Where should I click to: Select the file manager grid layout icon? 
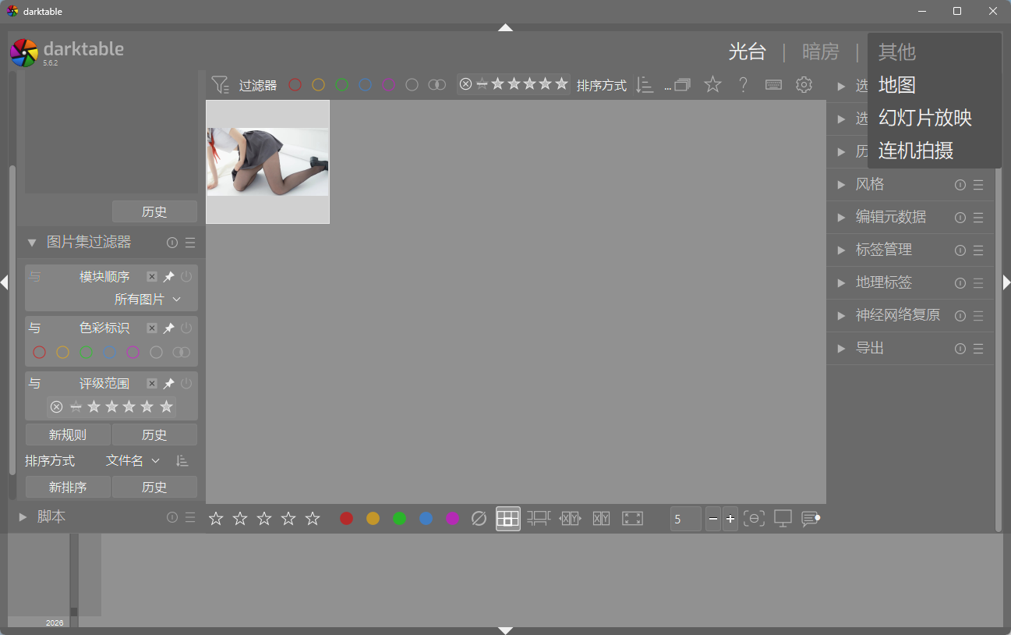tap(508, 519)
